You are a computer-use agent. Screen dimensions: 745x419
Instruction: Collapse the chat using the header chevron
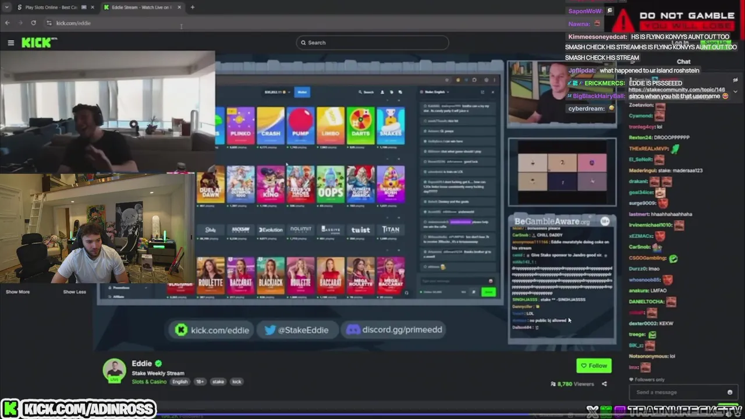tap(735, 92)
